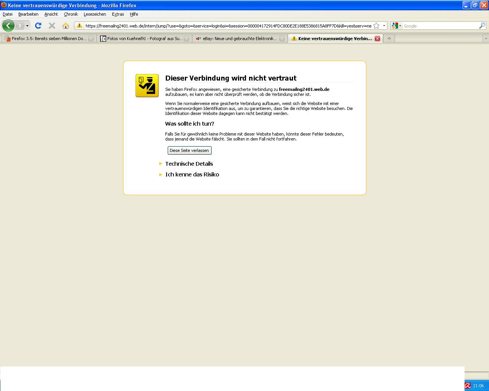Go to the home page icon
The height and width of the screenshot is (391, 489).
click(x=66, y=26)
